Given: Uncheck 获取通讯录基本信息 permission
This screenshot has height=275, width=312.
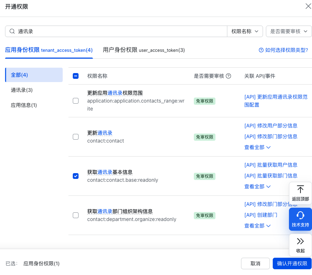Looking at the screenshot, I should coord(76,176).
